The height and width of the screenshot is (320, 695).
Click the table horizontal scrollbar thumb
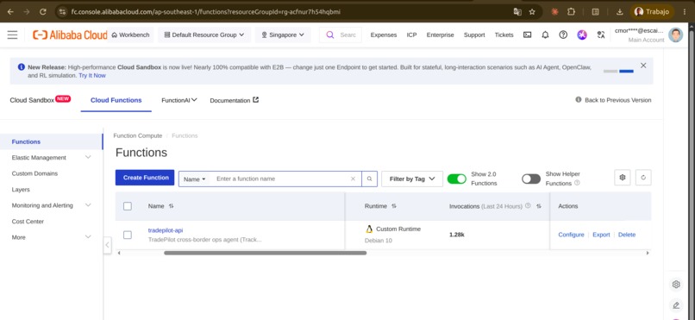point(265,253)
